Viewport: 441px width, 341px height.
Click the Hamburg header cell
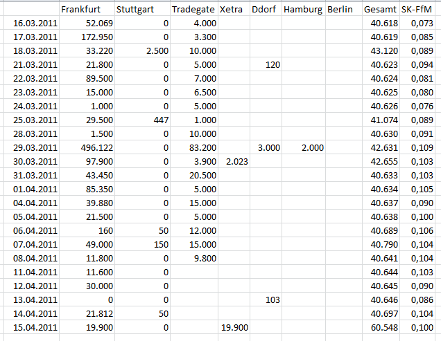pyautogui.click(x=302, y=10)
